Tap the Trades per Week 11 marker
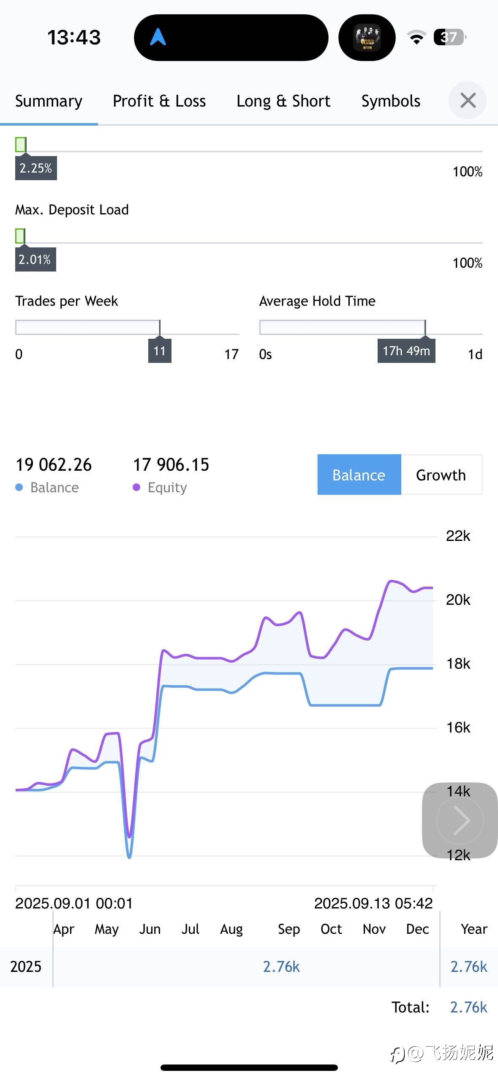 (160, 351)
